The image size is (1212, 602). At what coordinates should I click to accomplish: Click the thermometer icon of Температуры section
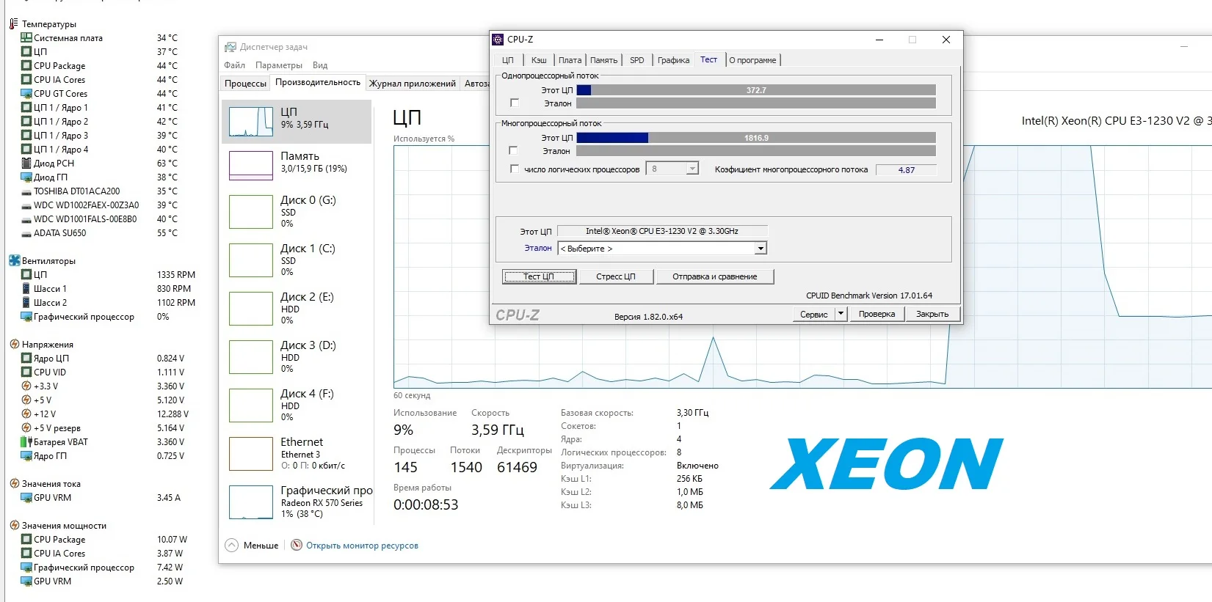[x=14, y=23]
